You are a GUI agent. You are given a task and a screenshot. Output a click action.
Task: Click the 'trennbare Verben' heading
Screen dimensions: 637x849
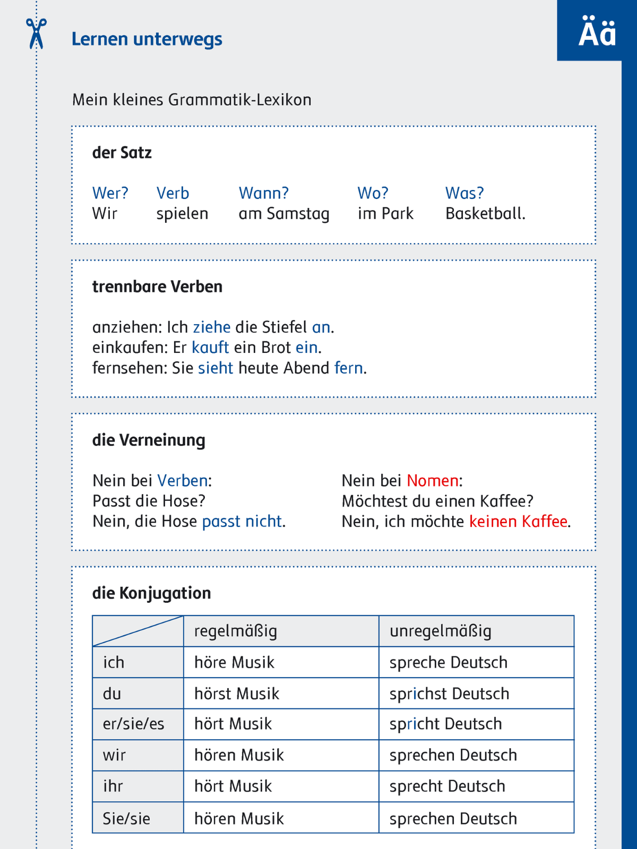157,287
